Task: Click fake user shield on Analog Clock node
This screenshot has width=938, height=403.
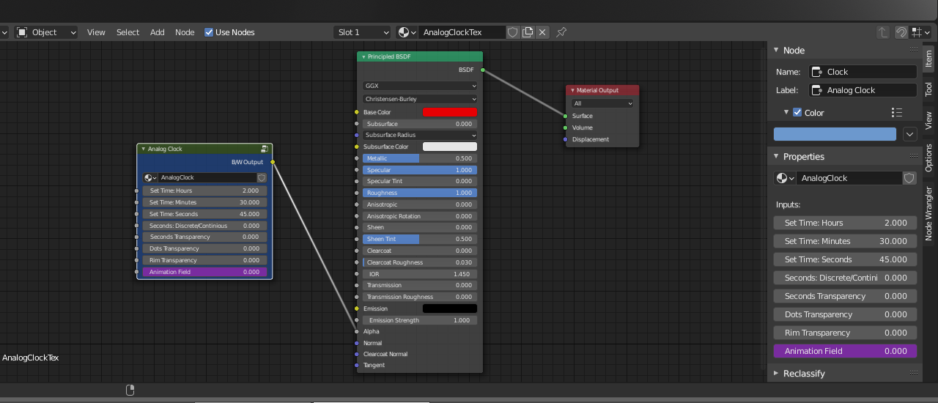Action: pyautogui.click(x=262, y=177)
